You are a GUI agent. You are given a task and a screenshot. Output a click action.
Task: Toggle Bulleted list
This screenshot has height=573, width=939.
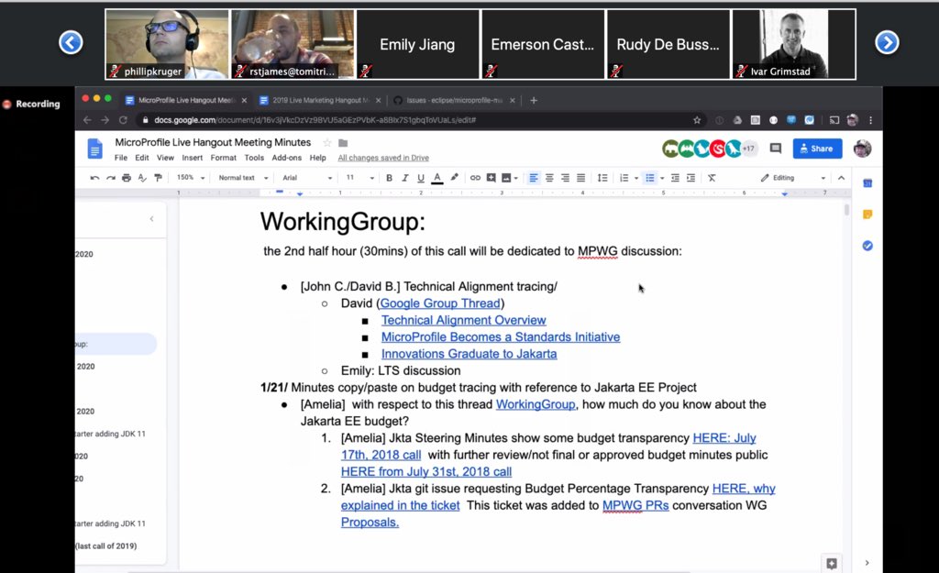[x=650, y=178]
